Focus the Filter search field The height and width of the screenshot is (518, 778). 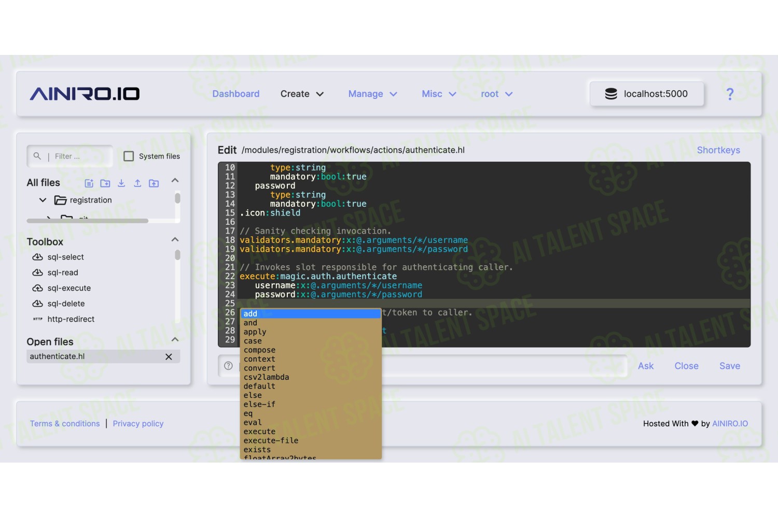(70, 156)
